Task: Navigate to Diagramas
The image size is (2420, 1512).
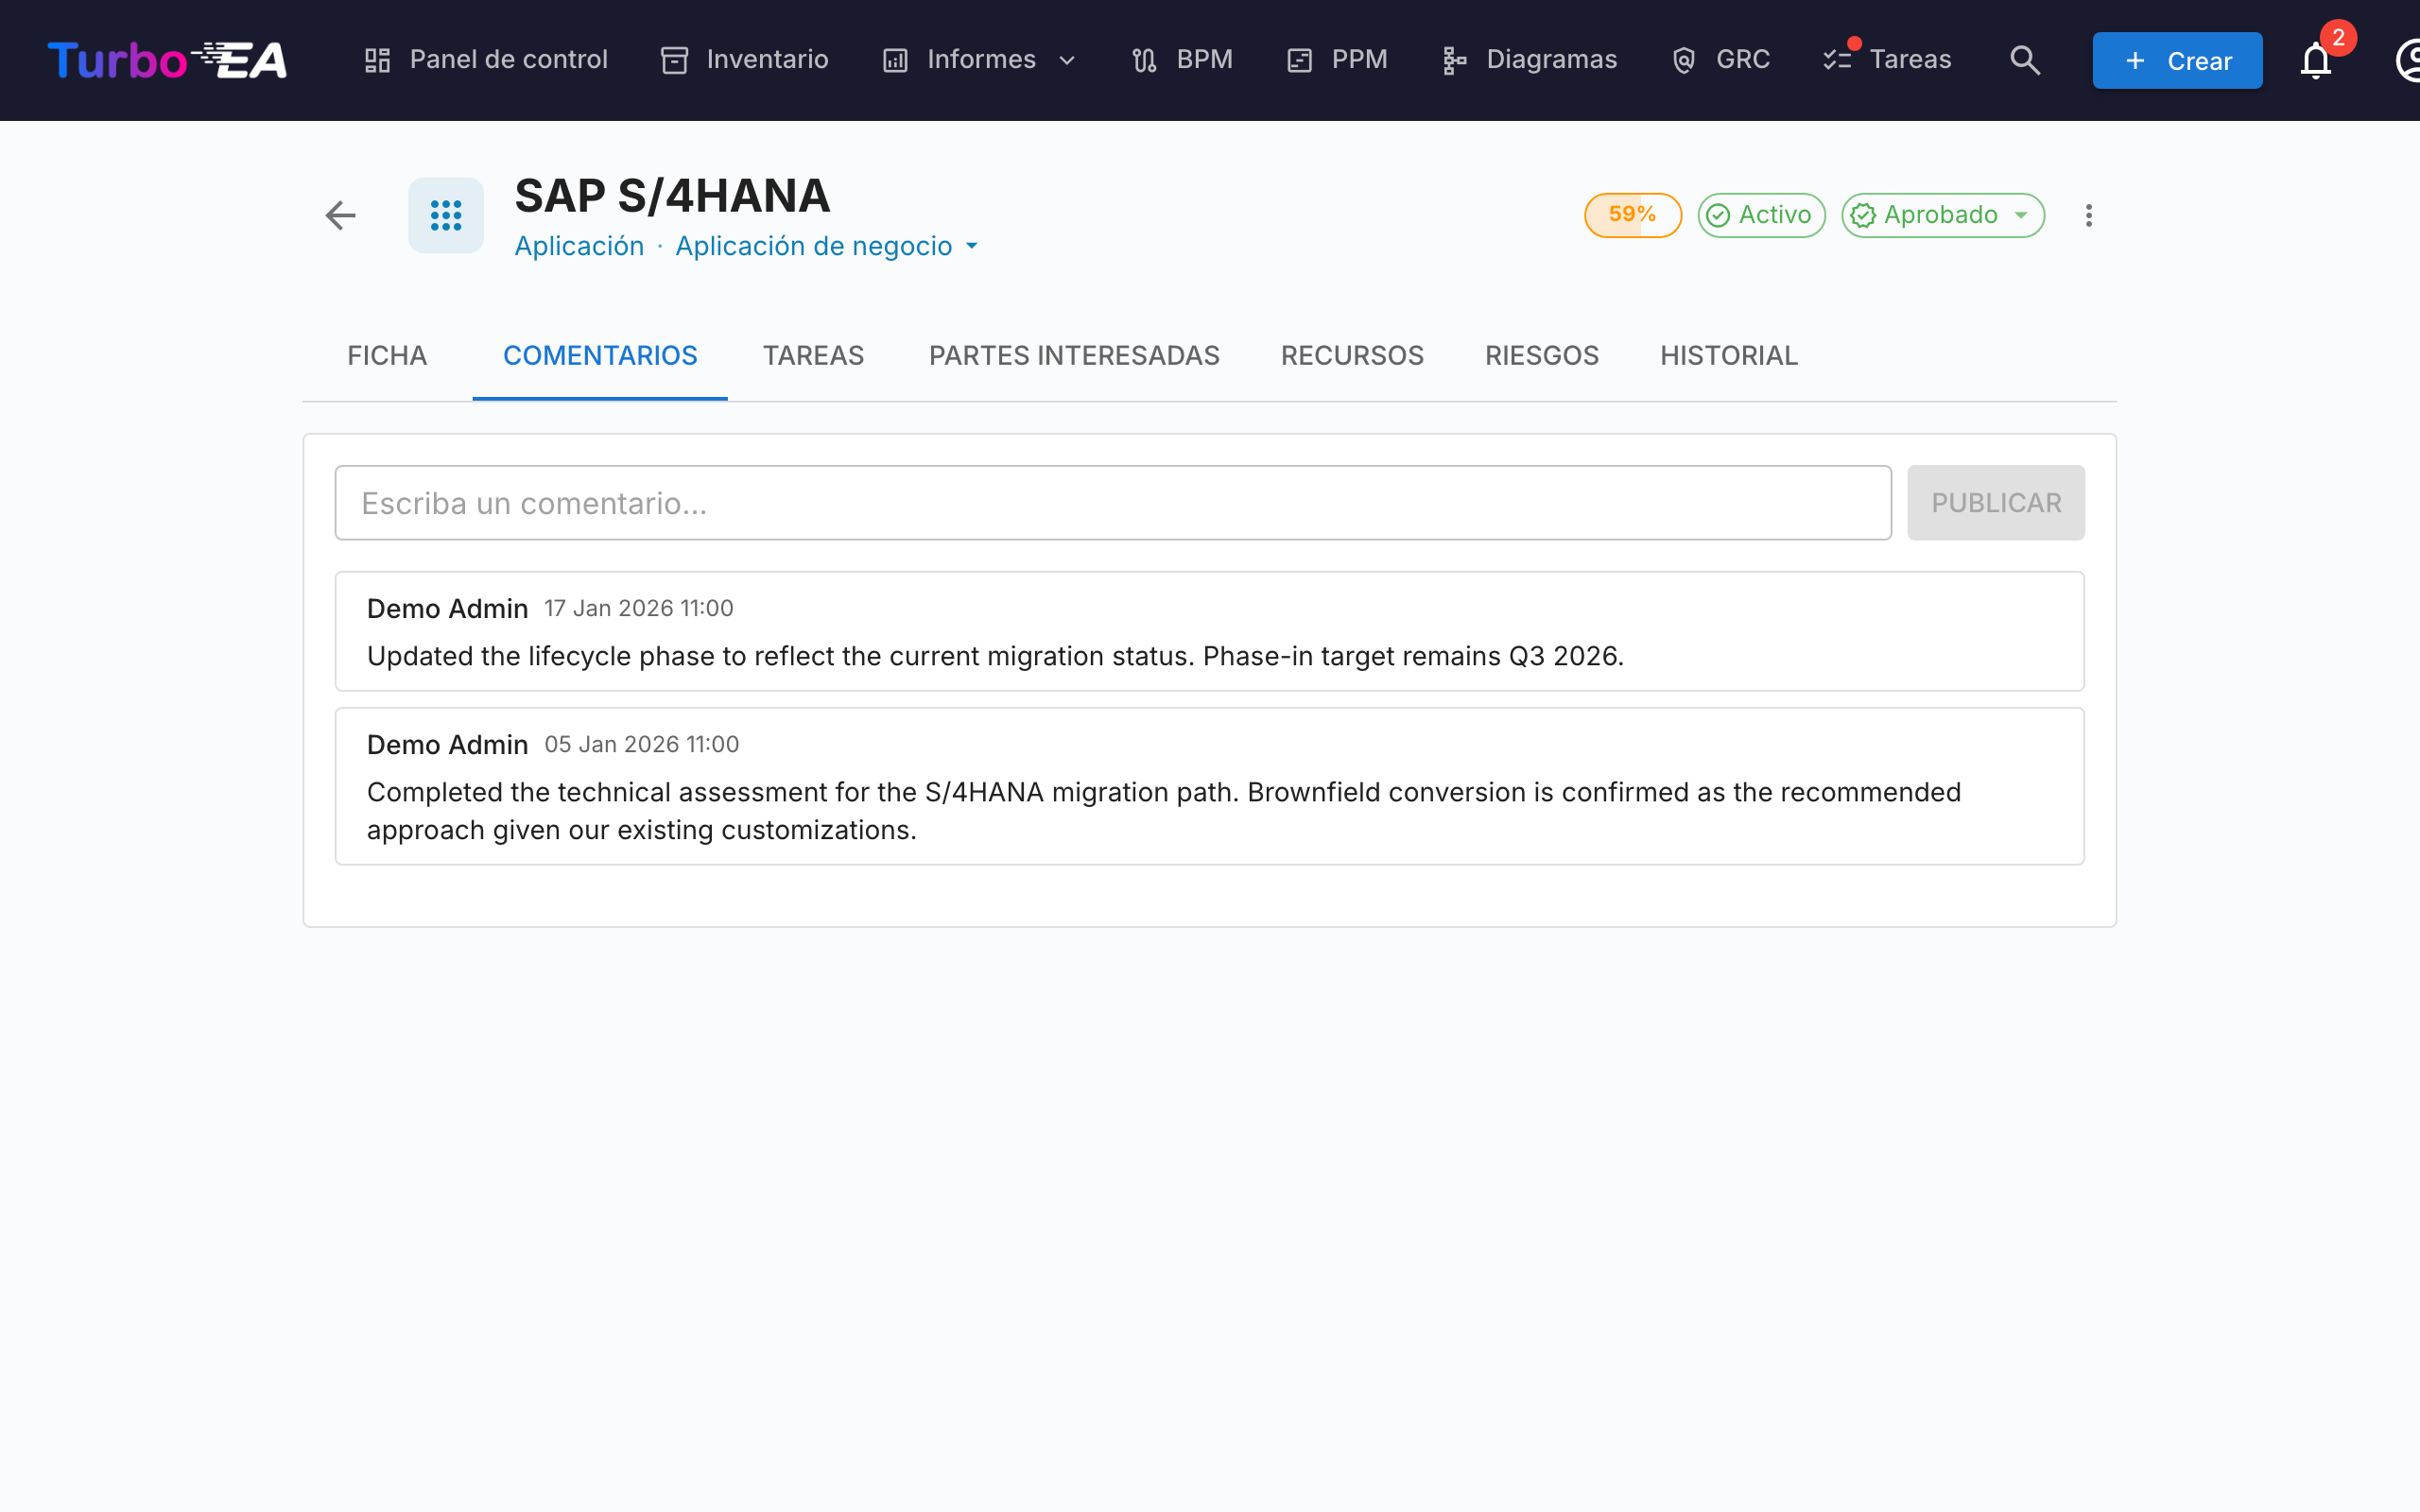Action: click(1530, 60)
